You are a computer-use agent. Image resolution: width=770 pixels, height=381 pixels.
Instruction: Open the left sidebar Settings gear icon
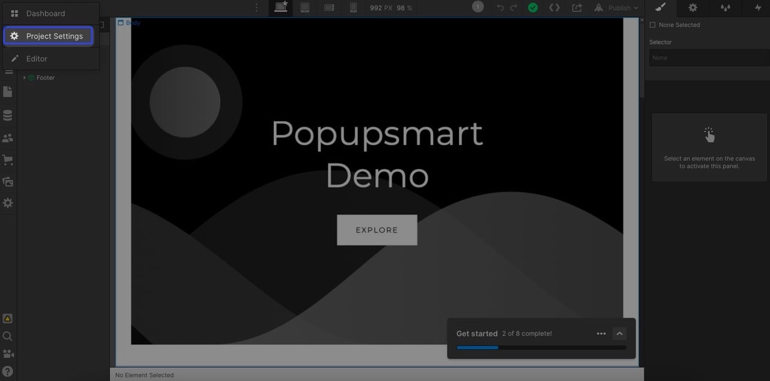pyautogui.click(x=8, y=203)
